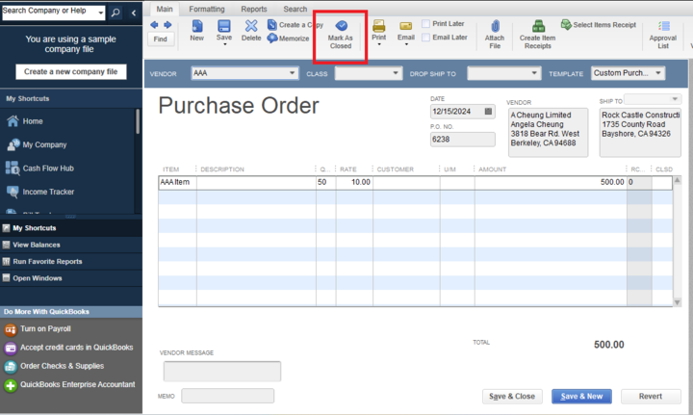This screenshot has width=693, height=415.
Task: Expand the Class dropdown
Action: tap(396, 73)
